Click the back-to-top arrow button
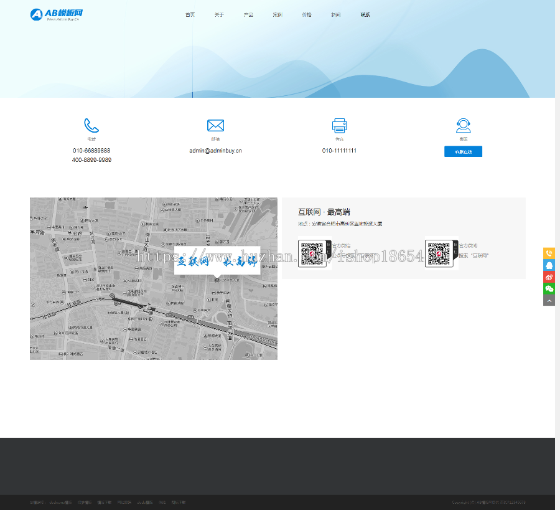 click(x=549, y=300)
